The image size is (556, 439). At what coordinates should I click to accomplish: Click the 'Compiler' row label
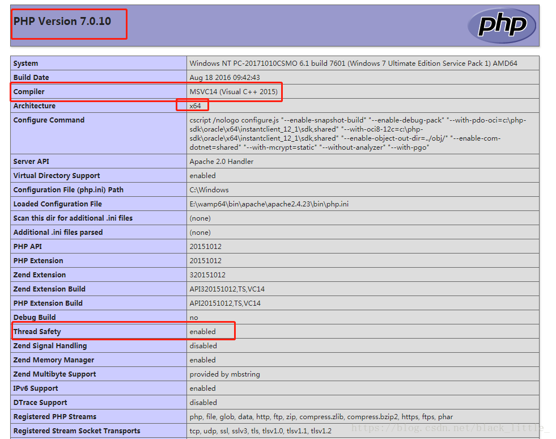click(x=29, y=91)
